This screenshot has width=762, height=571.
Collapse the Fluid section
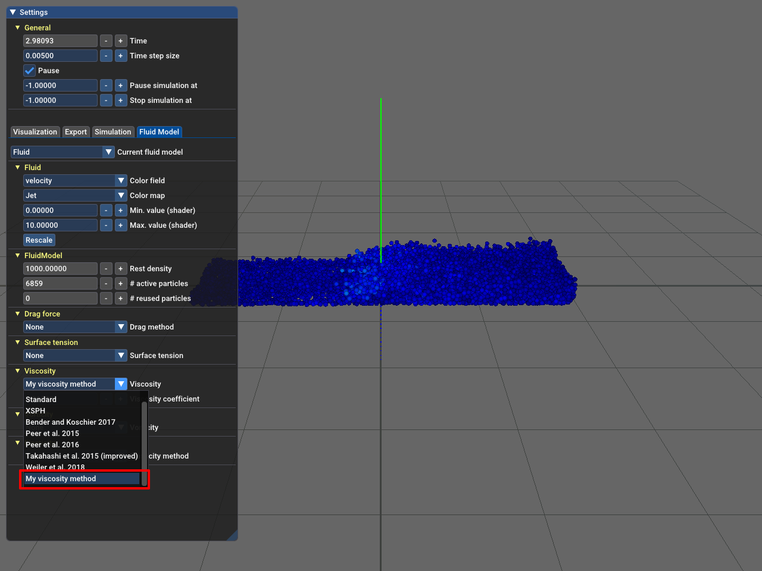click(18, 168)
